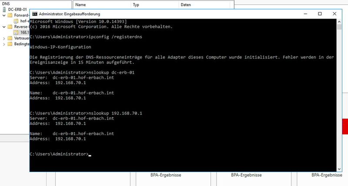Click the ipconfig /registerdns command line
This screenshot has height=186, width=348.
[x=86, y=37]
